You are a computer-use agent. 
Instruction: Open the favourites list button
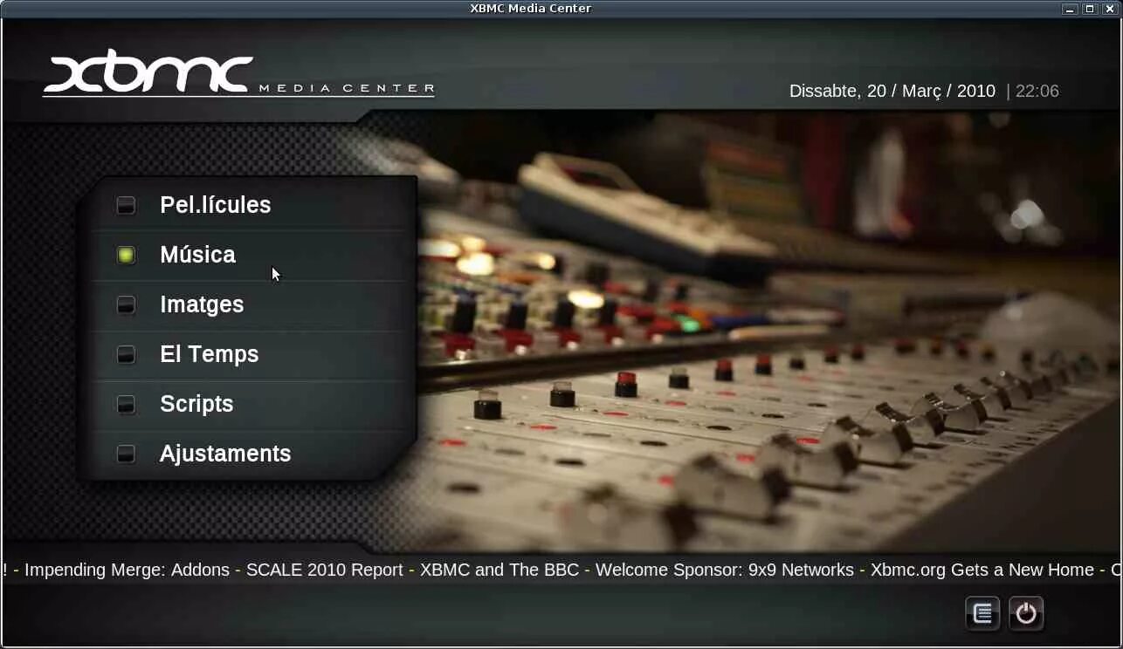point(982,613)
